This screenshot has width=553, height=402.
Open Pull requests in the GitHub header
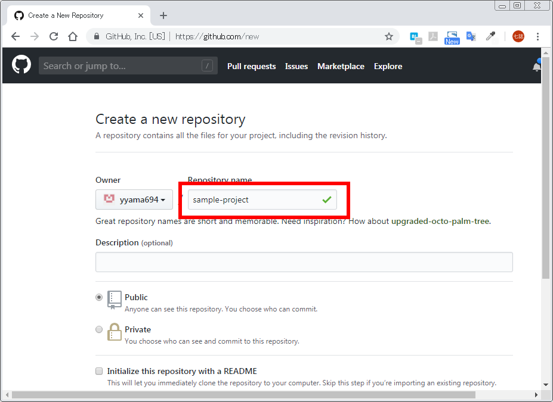252,66
